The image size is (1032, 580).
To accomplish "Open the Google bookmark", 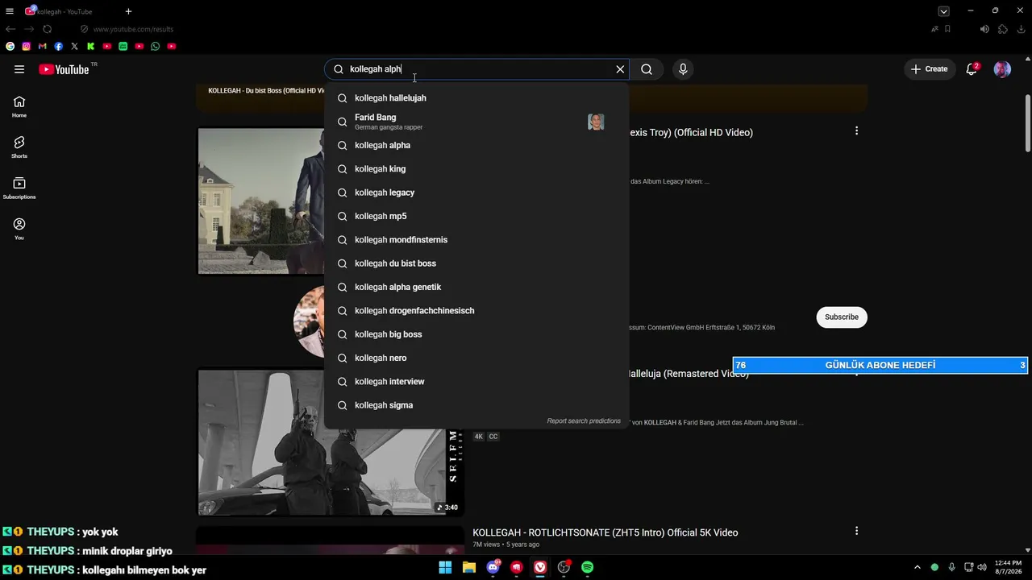I will [x=10, y=47].
